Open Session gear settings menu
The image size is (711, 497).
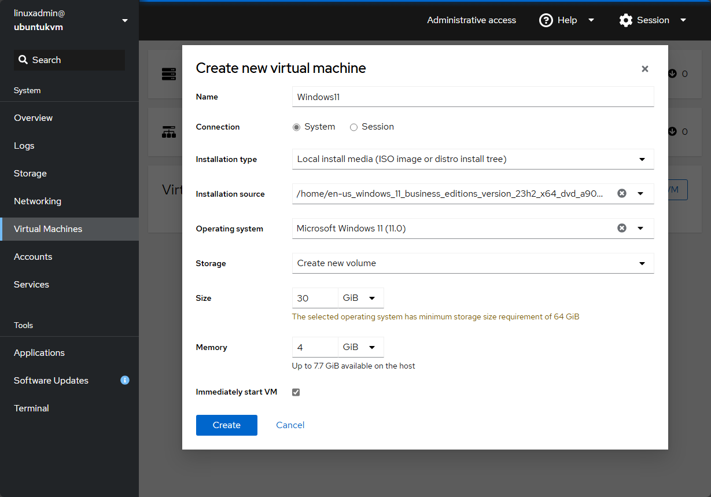tap(626, 20)
